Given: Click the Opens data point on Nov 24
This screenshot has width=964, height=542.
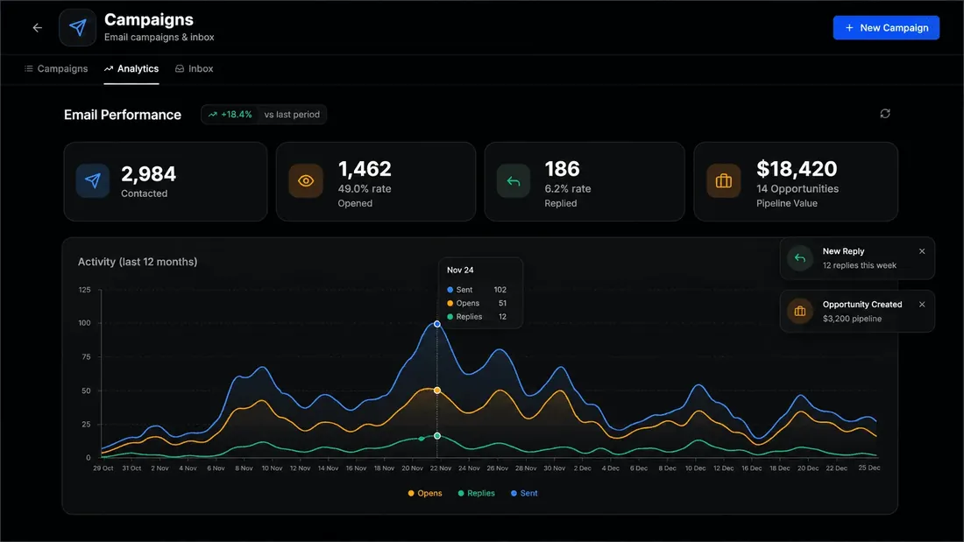Looking at the screenshot, I should tap(437, 391).
